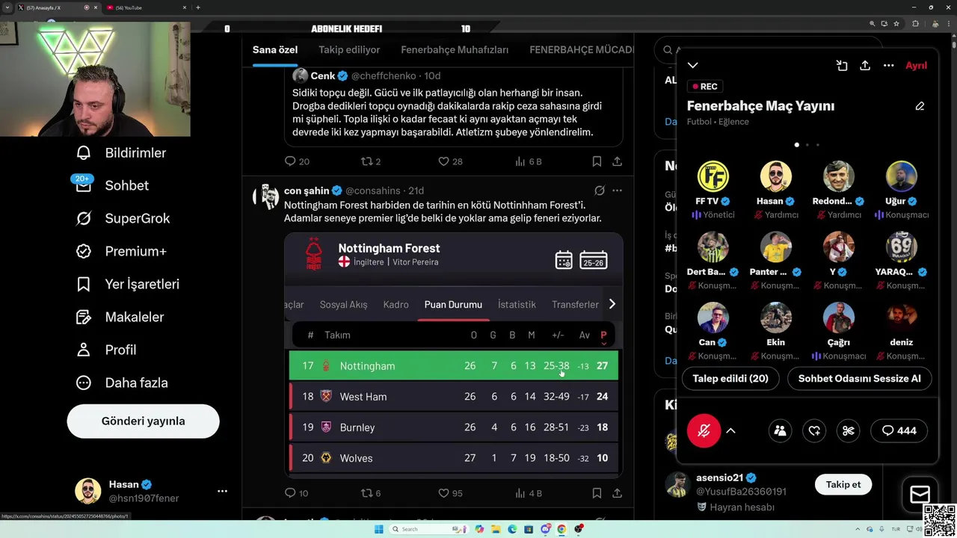Share Cenk's post
957x538 pixels.
tap(617, 161)
